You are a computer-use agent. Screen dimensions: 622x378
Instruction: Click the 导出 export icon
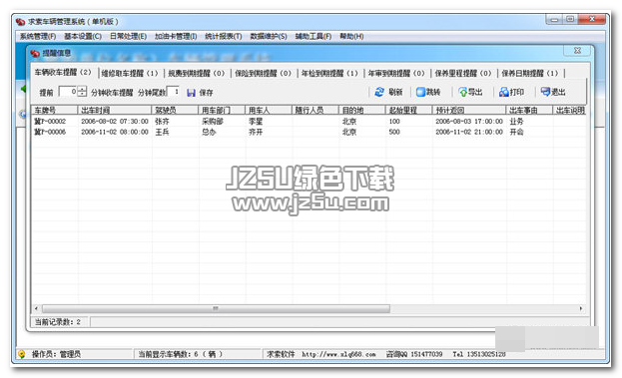[x=462, y=93]
